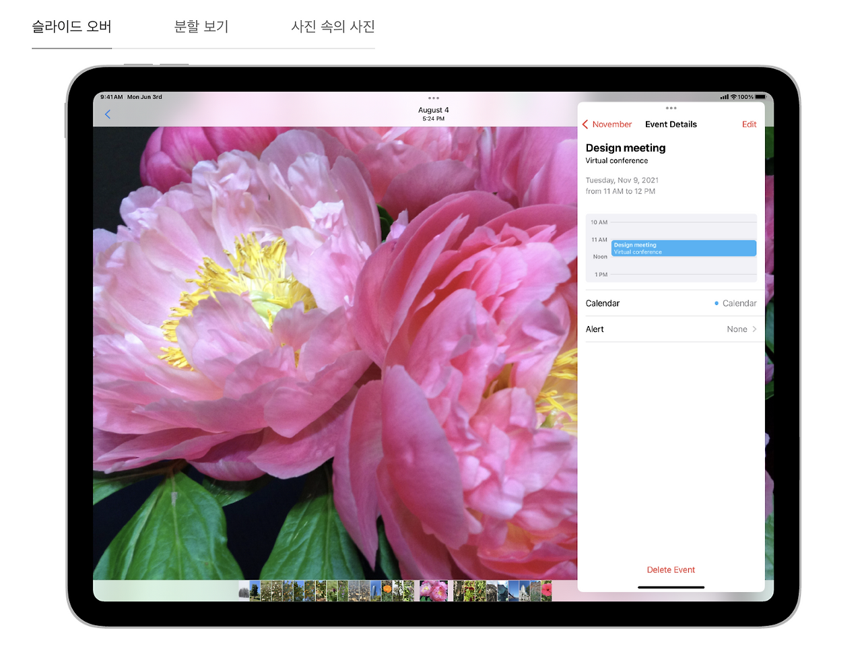Image resolution: width=862 pixels, height=652 pixels.
Task: Tap "Mon Jun 3rd" in status bar
Action: point(145,97)
